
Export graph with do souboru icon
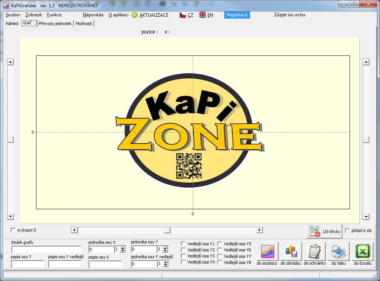pos(267,252)
